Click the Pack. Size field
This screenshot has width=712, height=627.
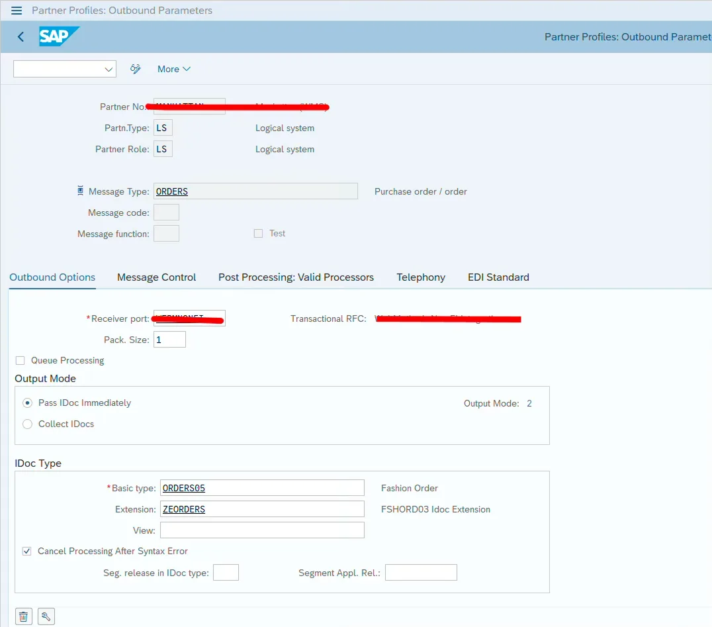(171, 339)
